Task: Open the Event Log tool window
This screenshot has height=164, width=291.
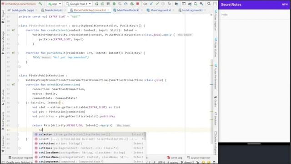Action: coord(174,158)
